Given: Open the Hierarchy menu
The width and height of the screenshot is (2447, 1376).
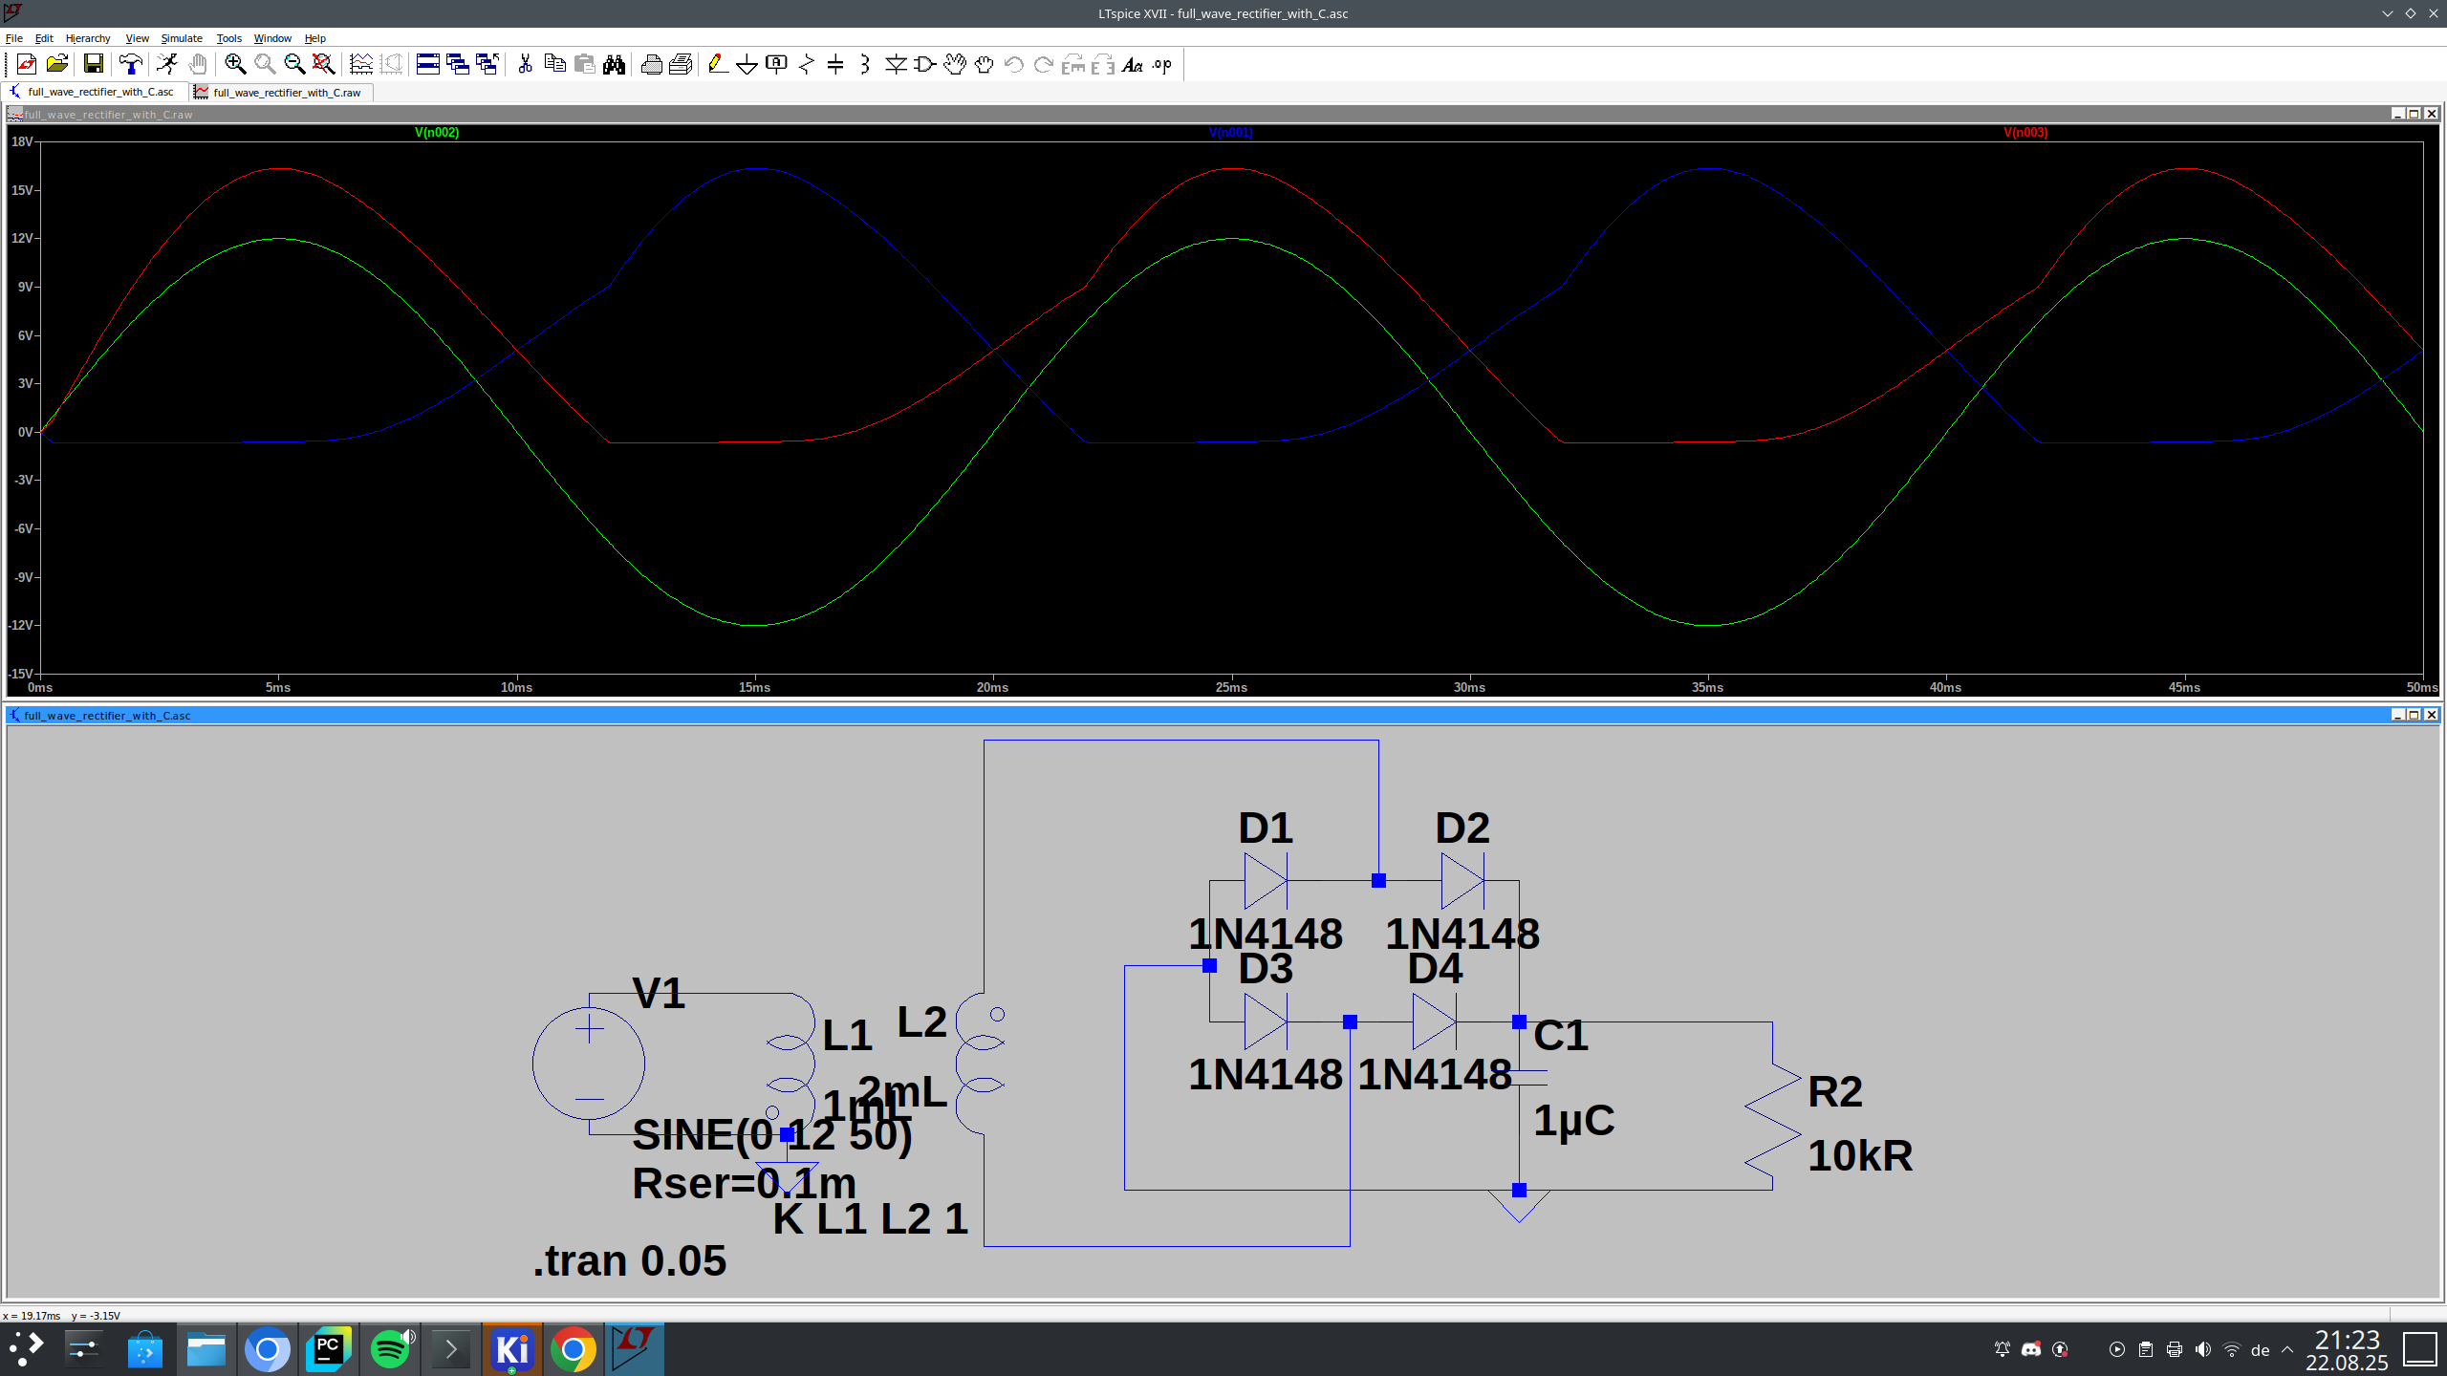Looking at the screenshot, I should [88, 38].
